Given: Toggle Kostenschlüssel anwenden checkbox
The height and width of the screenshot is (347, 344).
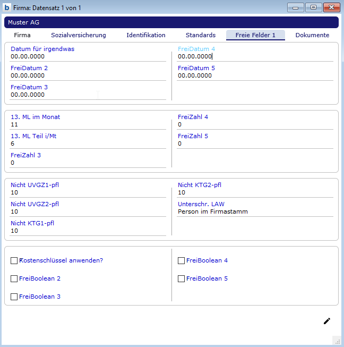Looking at the screenshot, I should pos(14,261).
